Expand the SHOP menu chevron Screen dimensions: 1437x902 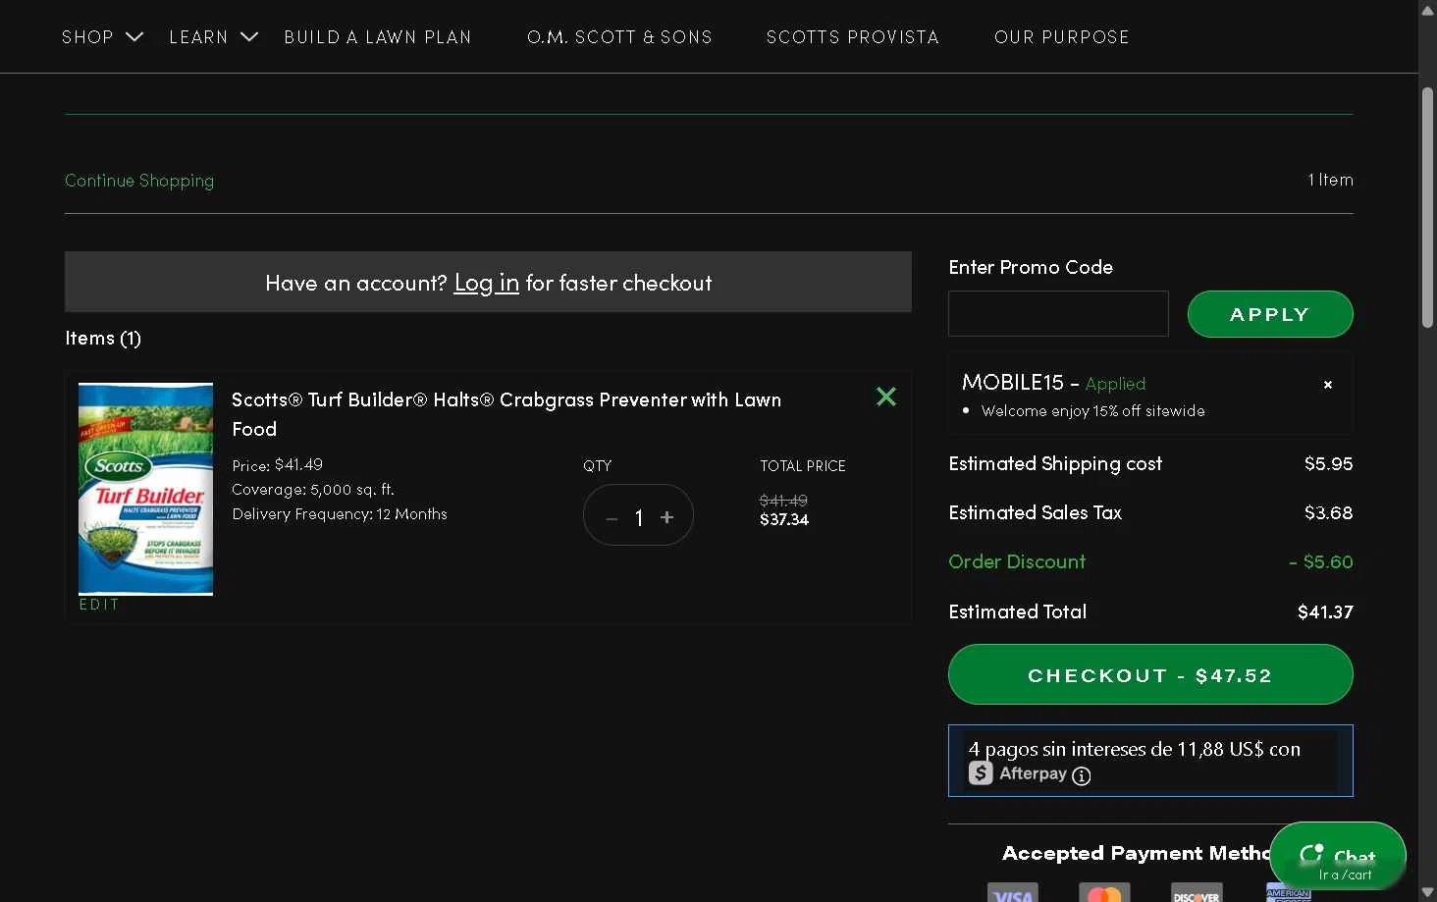pyautogui.click(x=134, y=36)
